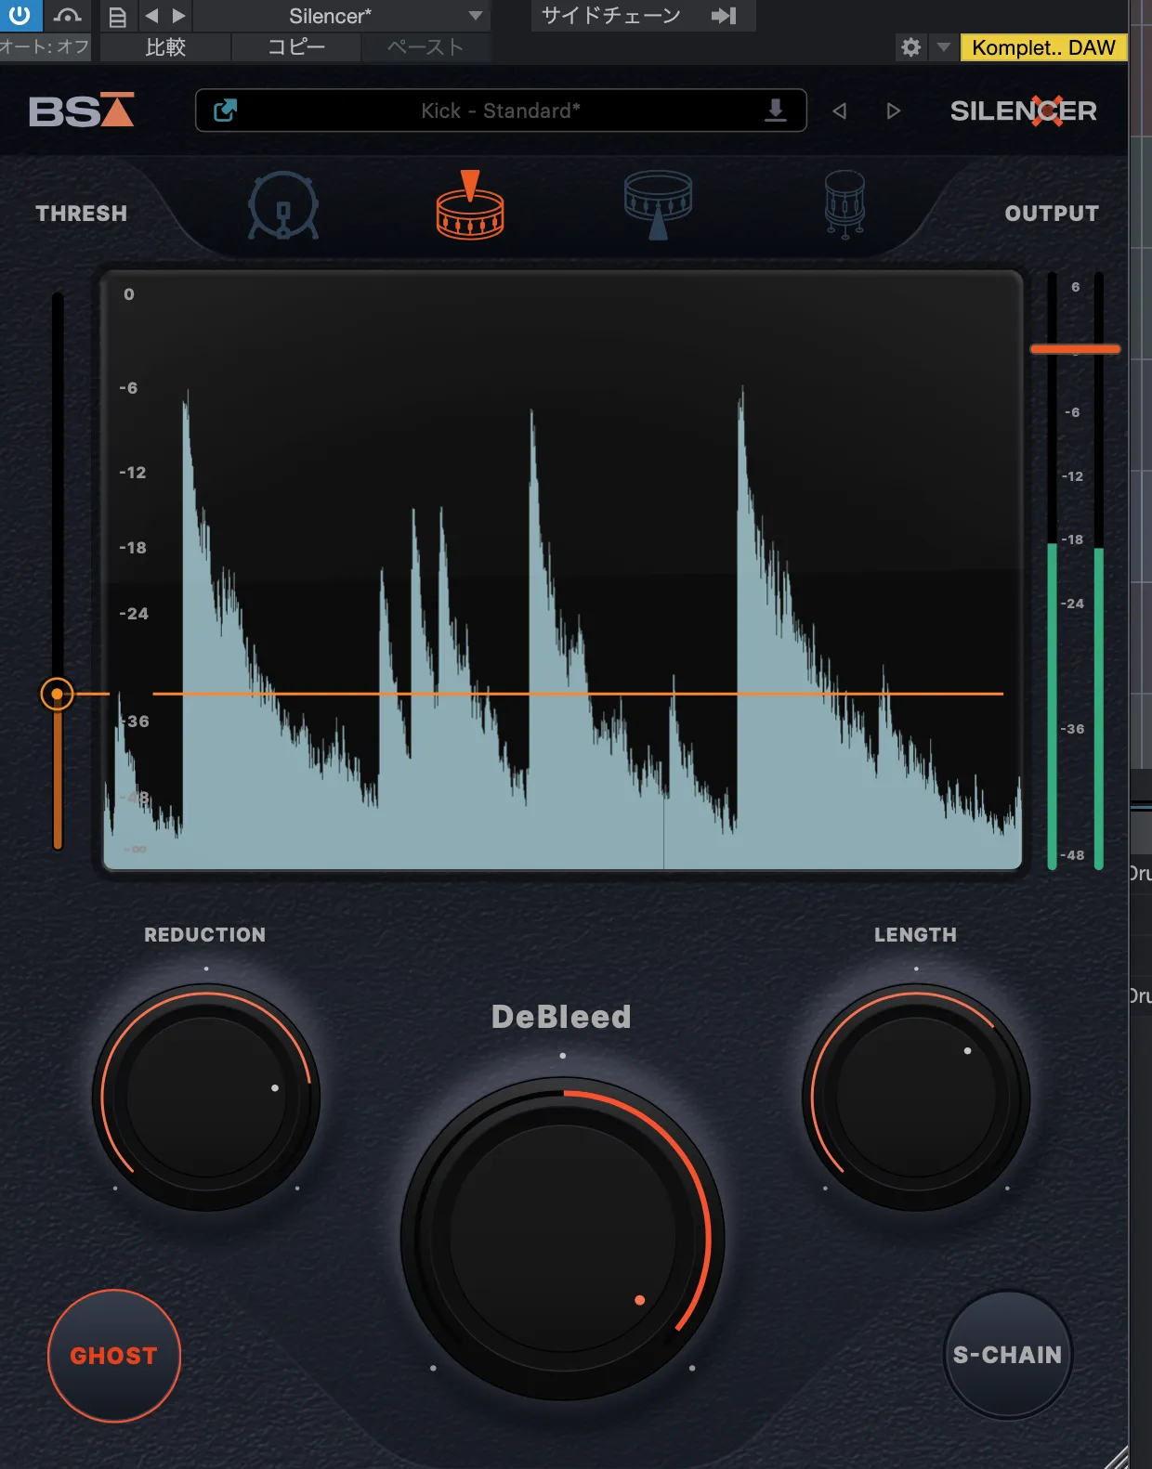Toggle the S-CHAIN button
1152x1469 pixels.
pos(1008,1355)
